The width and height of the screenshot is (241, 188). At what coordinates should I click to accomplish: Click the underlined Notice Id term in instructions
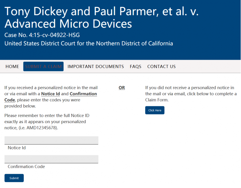50,94
